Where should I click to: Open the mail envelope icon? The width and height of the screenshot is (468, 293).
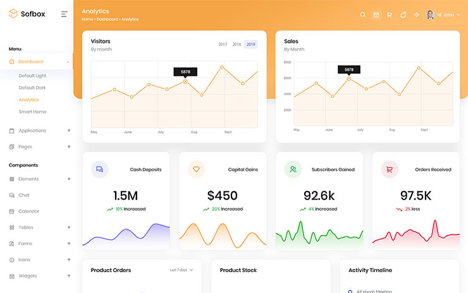[376, 15]
